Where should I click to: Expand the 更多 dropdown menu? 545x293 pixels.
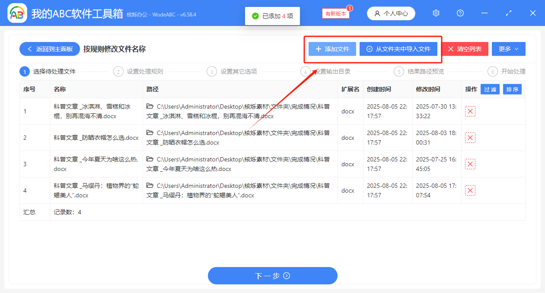tap(508, 49)
